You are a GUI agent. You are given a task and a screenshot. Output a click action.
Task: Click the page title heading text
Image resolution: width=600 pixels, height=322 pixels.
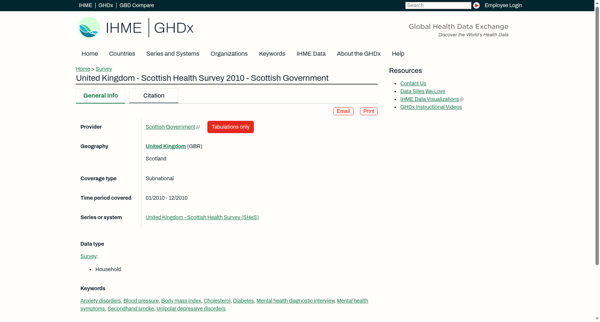pos(202,78)
